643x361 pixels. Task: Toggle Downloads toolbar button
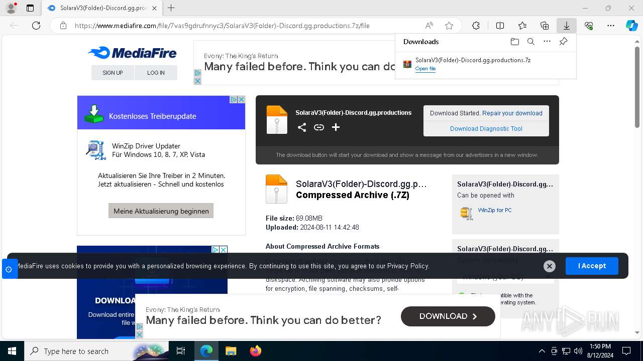pos(567,26)
